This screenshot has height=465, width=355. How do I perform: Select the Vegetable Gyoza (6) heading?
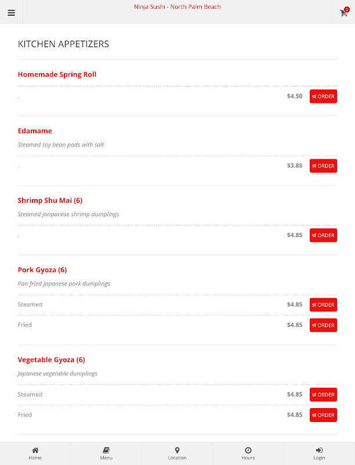click(x=52, y=360)
